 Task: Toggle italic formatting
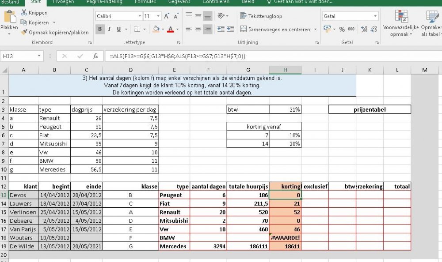(x=110, y=29)
